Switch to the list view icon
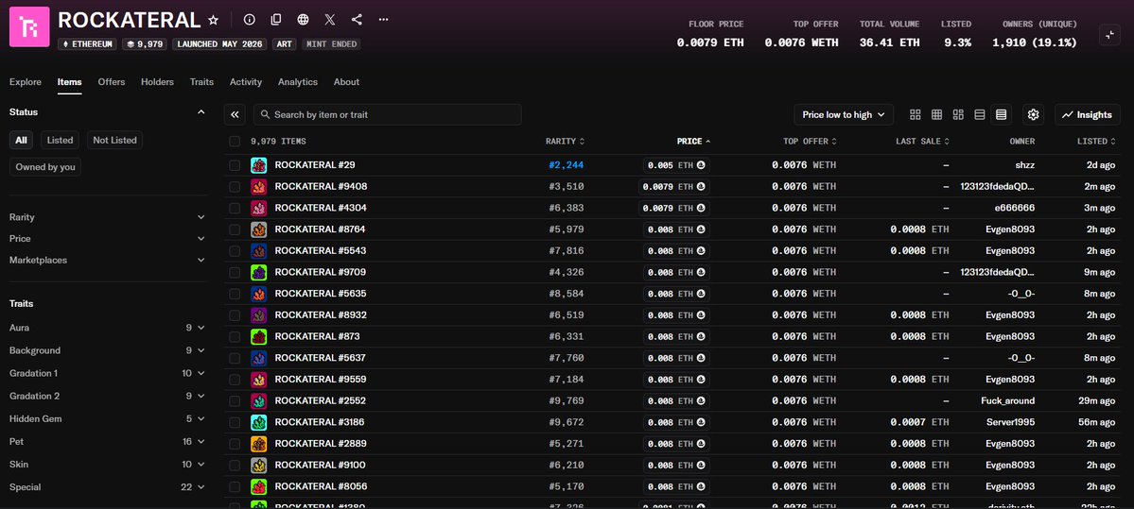1134x509 pixels. [980, 115]
